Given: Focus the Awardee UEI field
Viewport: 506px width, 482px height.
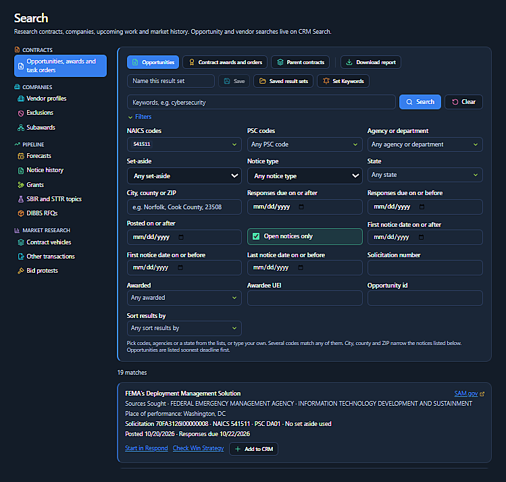Looking at the screenshot, I should click(x=305, y=298).
